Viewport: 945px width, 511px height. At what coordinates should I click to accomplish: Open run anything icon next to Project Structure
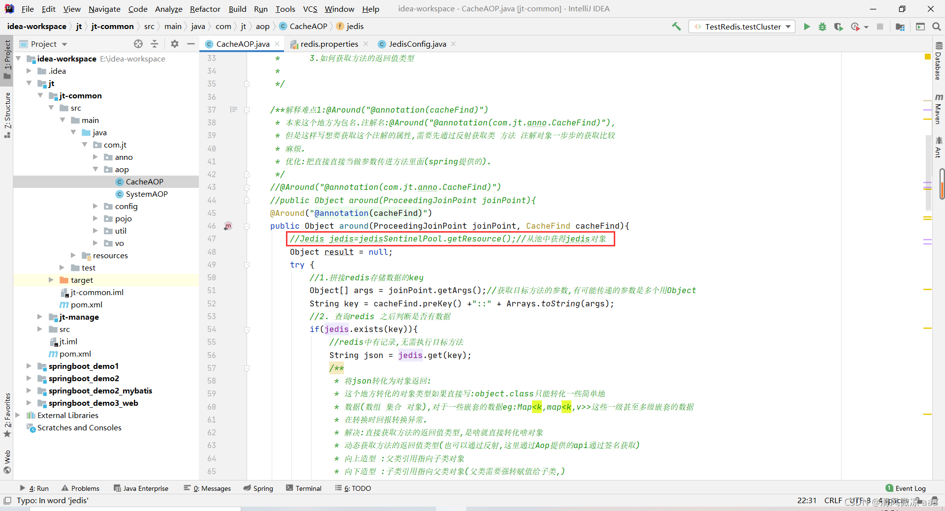click(x=920, y=27)
